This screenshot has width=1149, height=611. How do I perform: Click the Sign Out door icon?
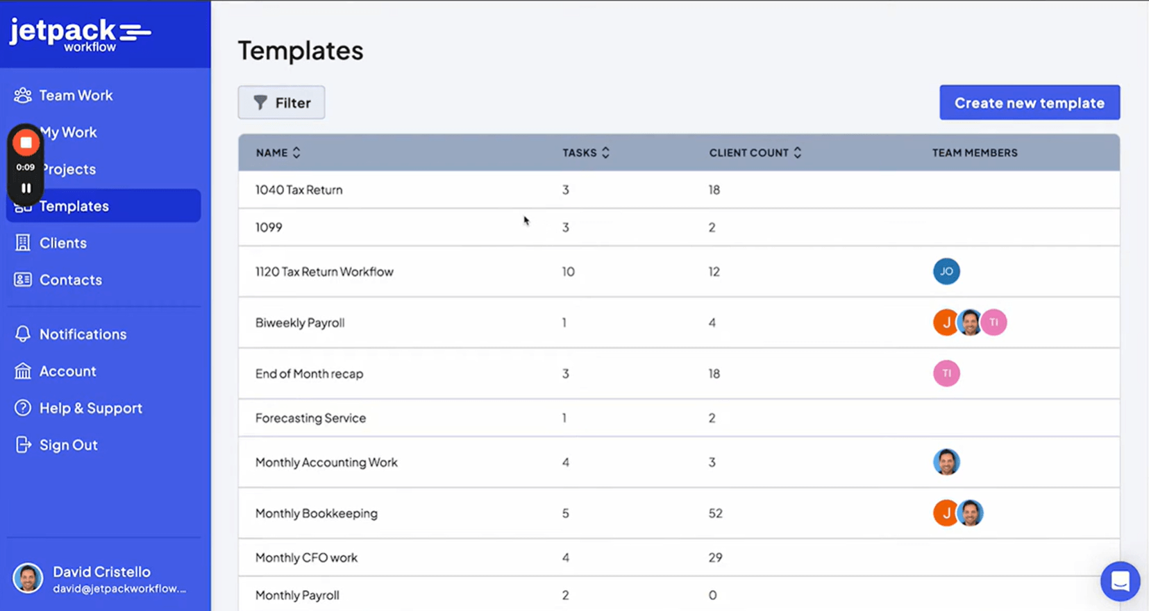[23, 445]
